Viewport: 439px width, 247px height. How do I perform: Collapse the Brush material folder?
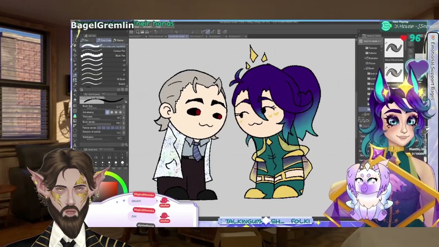click(364, 69)
